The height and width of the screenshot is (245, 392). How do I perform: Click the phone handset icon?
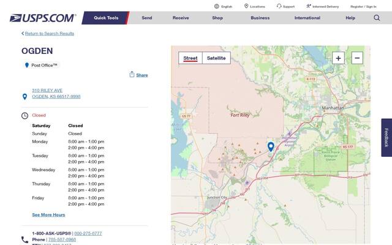24,239
